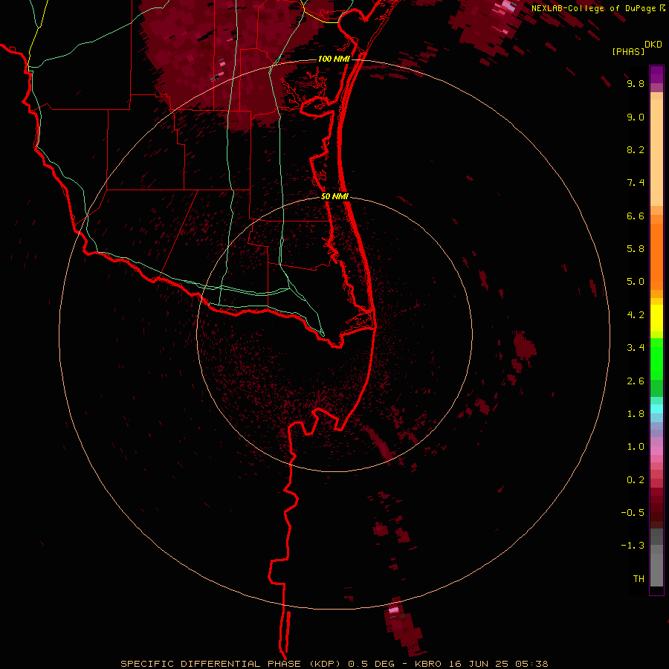Click the bright green color bar segment
The image size is (669, 669).
tap(656, 359)
